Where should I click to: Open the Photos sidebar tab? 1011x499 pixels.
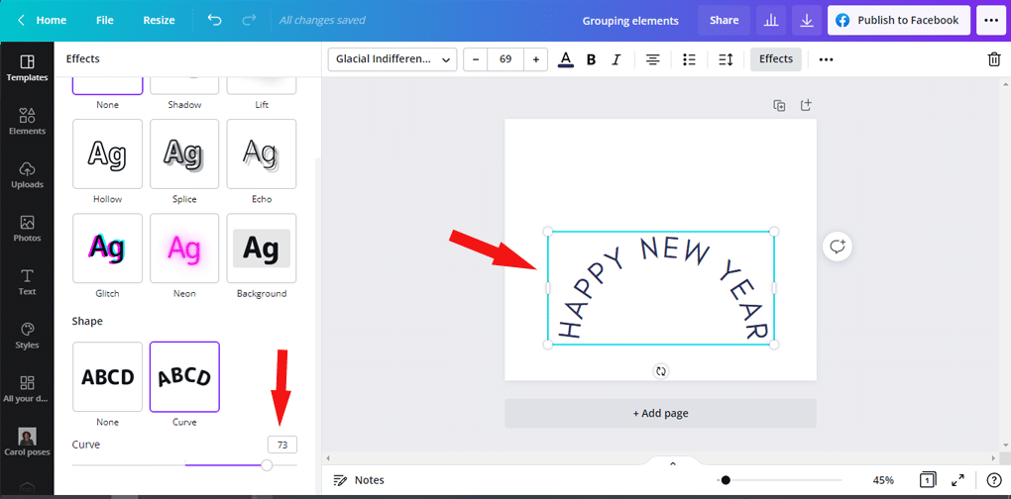[x=27, y=229]
